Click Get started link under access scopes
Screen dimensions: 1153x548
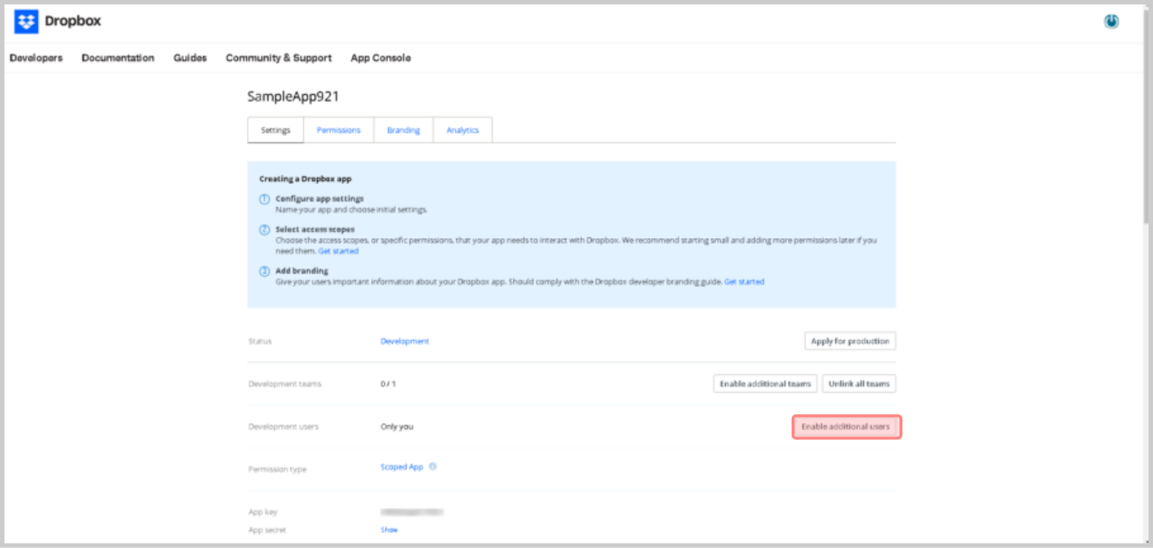point(339,251)
